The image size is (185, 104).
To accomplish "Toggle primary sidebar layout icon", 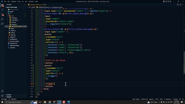I will [164, 1].
